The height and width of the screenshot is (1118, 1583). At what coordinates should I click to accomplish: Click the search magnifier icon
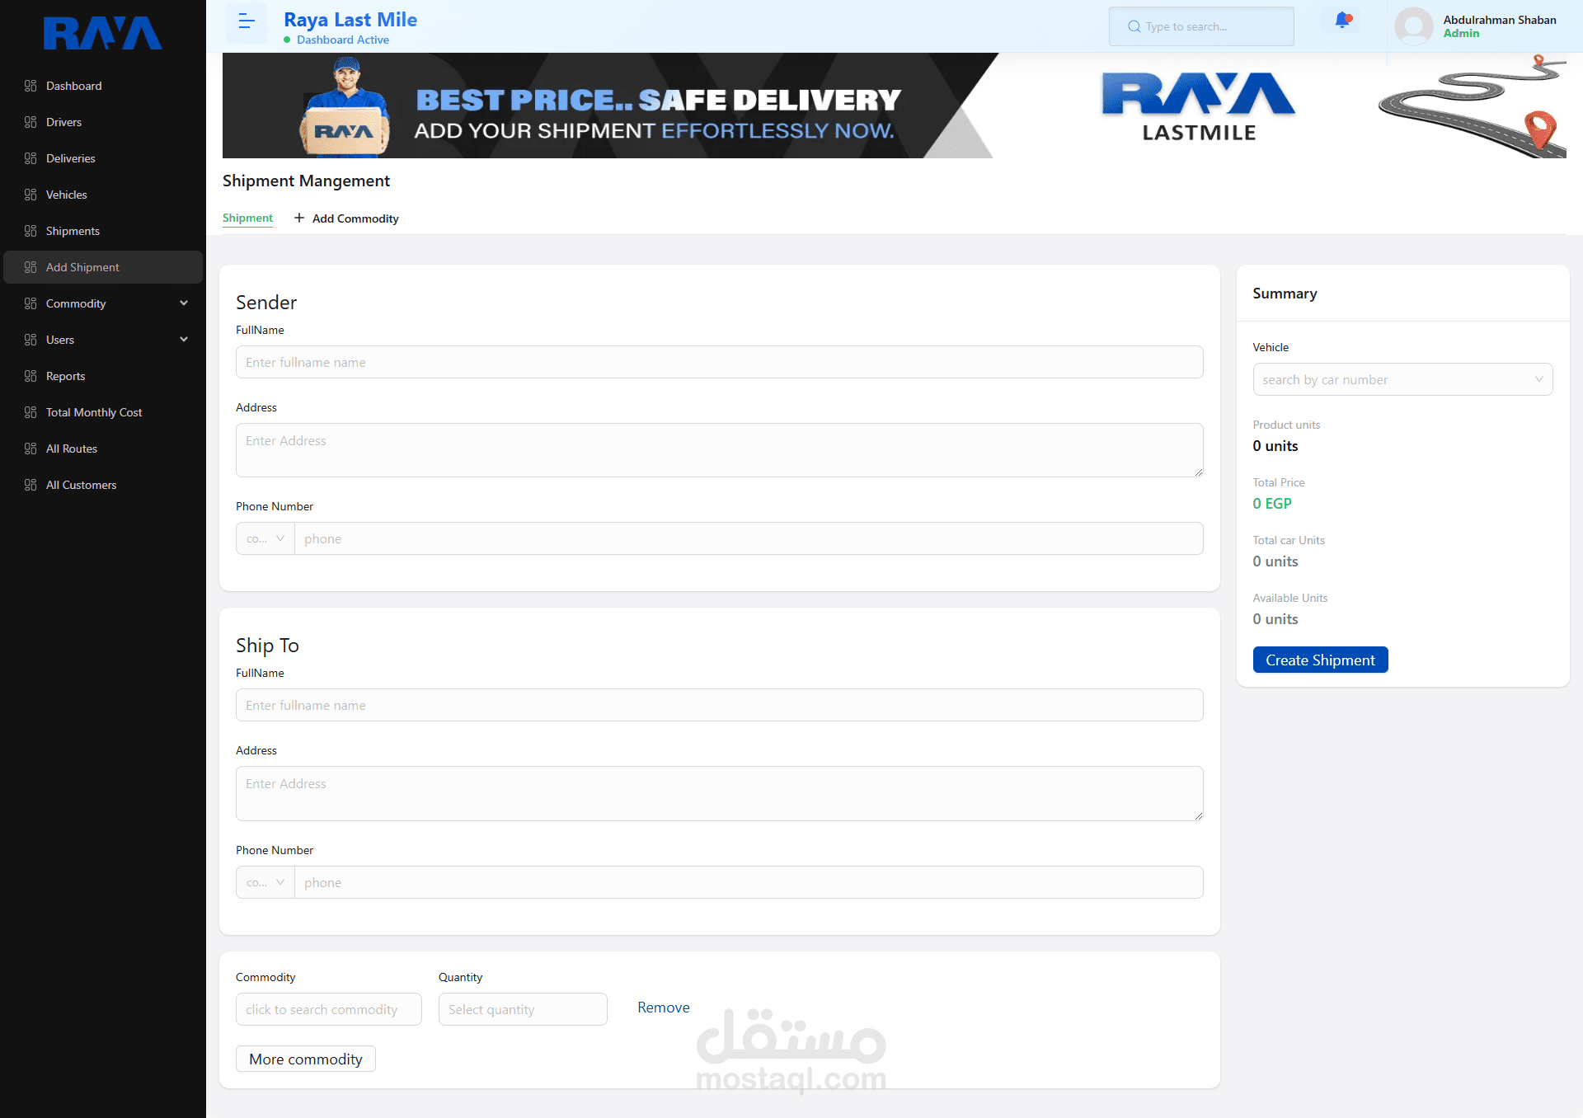tap(1134, 26)
